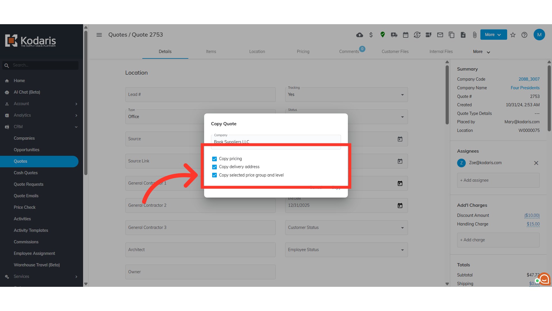Viewport: 552px width, 311px height.
Task: Open the blue More dropdown button
Action: click(x=493, y=35)
